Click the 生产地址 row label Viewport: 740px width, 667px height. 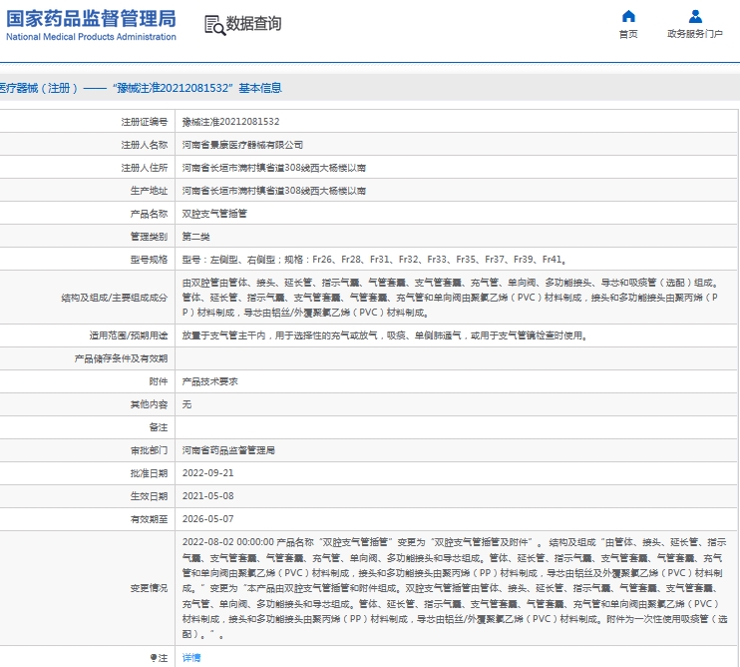150,191
